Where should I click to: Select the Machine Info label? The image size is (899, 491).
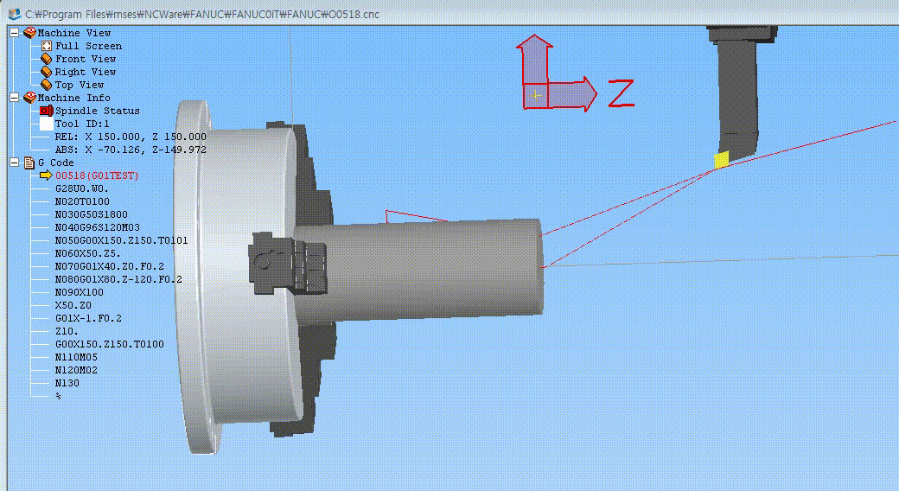point(74,98)
